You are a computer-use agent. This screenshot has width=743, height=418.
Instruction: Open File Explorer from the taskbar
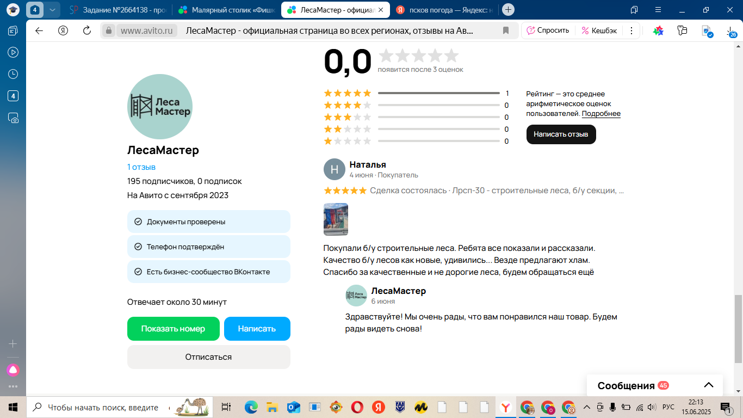click(272, 407)
